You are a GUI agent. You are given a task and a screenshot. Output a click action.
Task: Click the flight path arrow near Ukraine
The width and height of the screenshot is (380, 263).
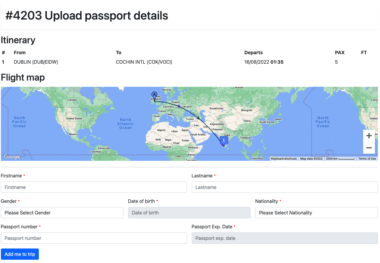click(x=179, y=106)
